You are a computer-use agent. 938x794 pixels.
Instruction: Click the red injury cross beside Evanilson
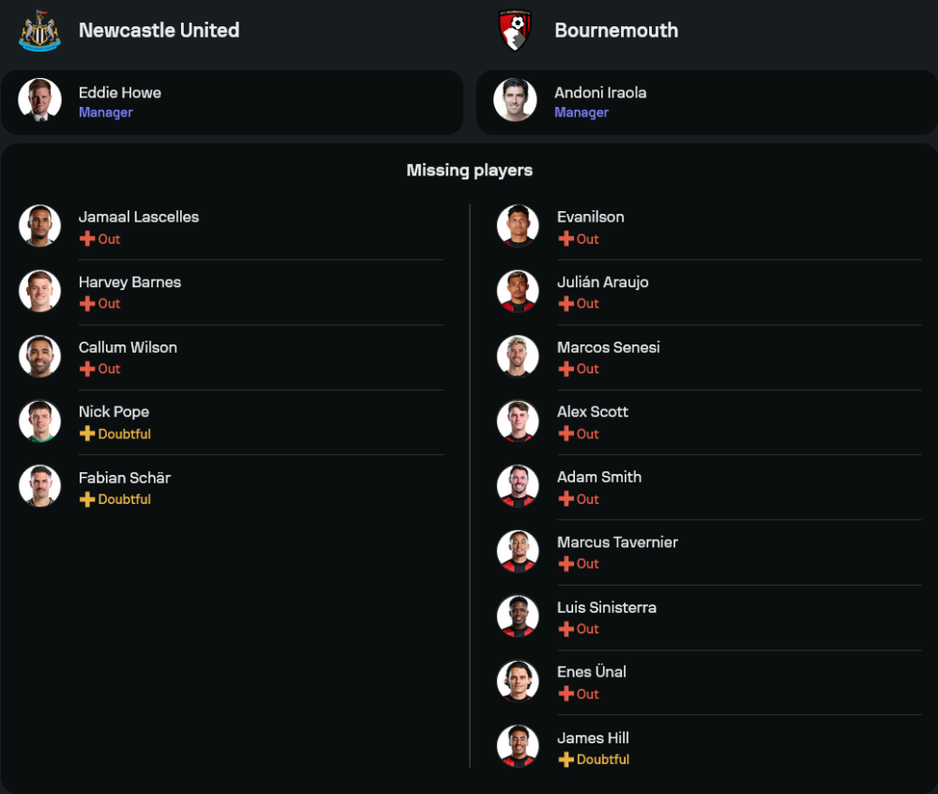click(x=566, y=239)
